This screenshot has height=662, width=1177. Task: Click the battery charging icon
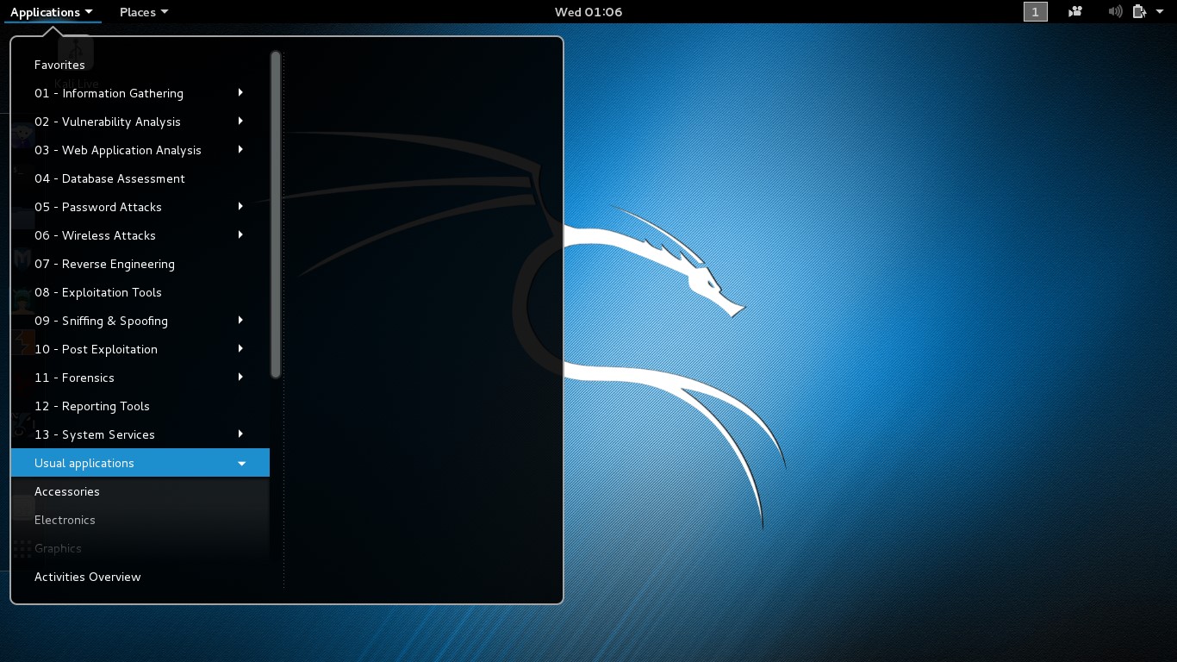pos(1140,12)
